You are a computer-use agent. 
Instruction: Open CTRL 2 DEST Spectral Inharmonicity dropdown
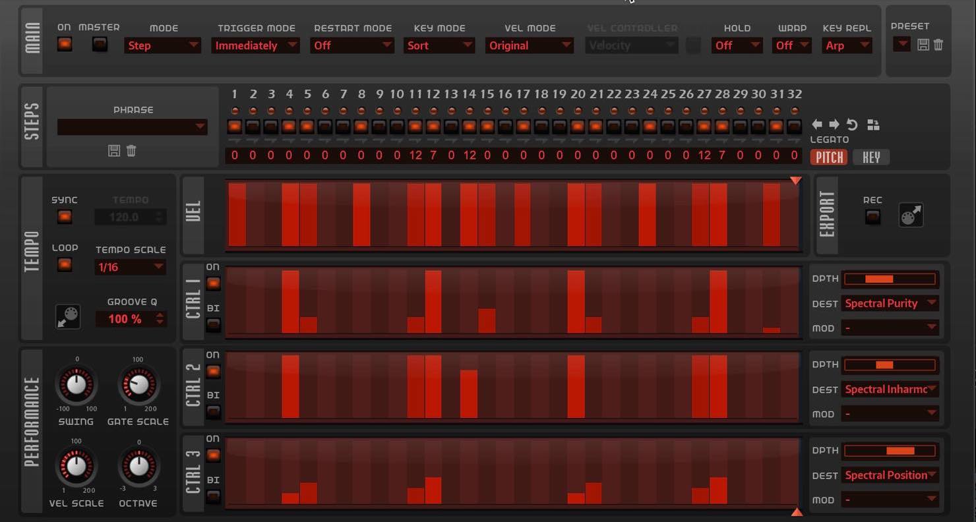coord(890,390)
